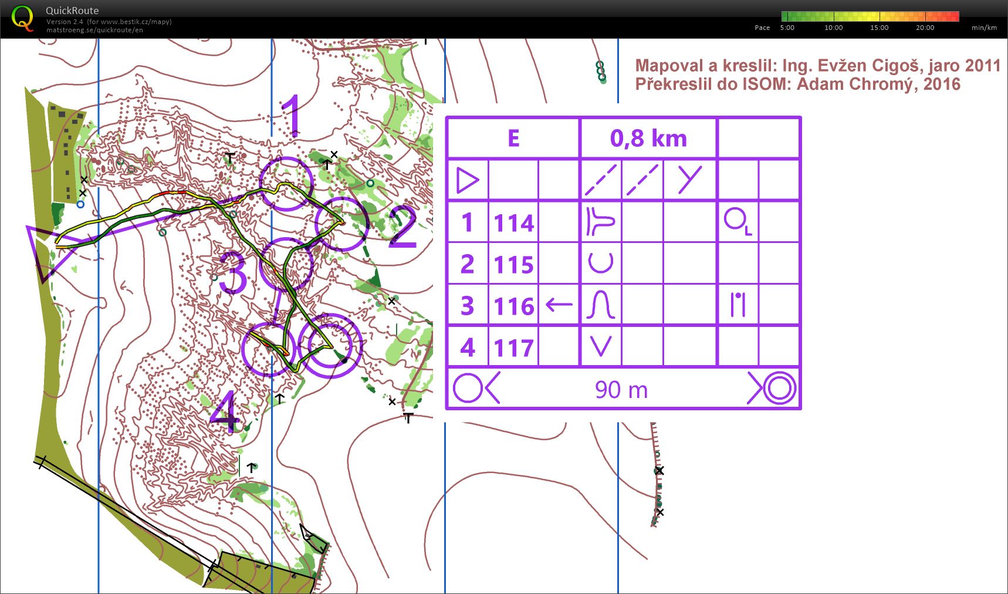The image size is (1008, 594).
Task: Click the E class cell in the table header
Action: [x=513, y=139]
